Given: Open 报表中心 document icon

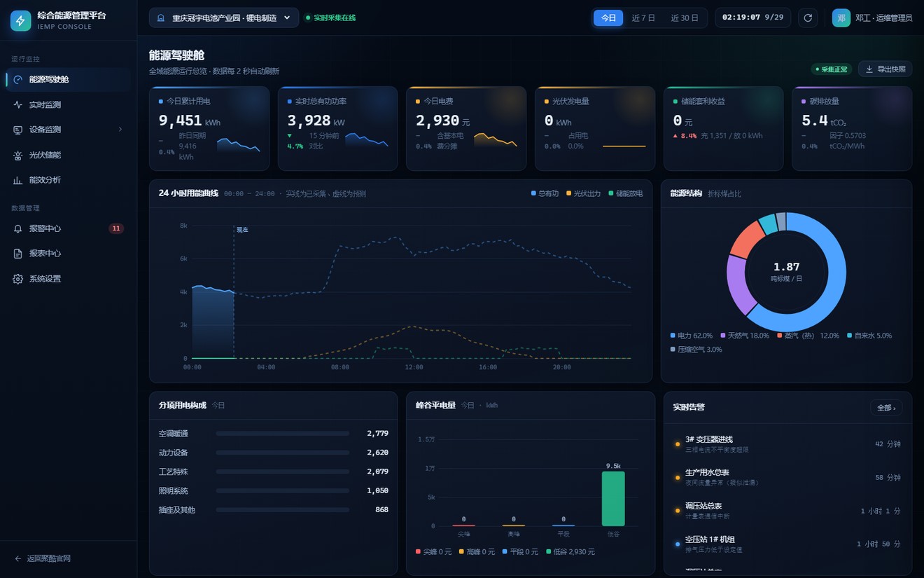Looking at the screenshot, I should [x=18, y=254].
